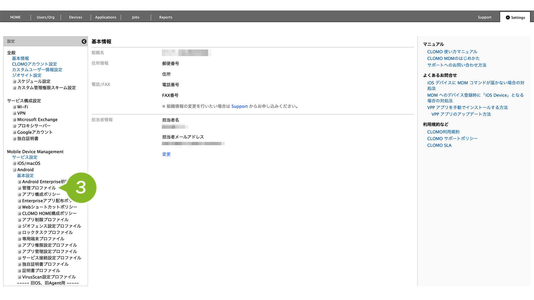The height and width of the screenshot is (300, 534).
Task: Select CLOMOアカウント設定 in sidebar
Action: pos(35,64)
